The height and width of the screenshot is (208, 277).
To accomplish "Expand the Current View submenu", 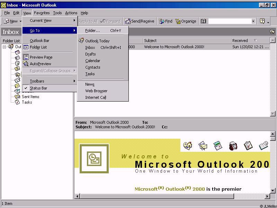I will point(50,20).
